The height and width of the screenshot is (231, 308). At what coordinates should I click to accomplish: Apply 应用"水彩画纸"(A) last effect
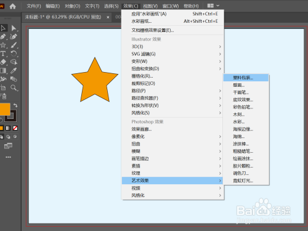click(172, 14)
